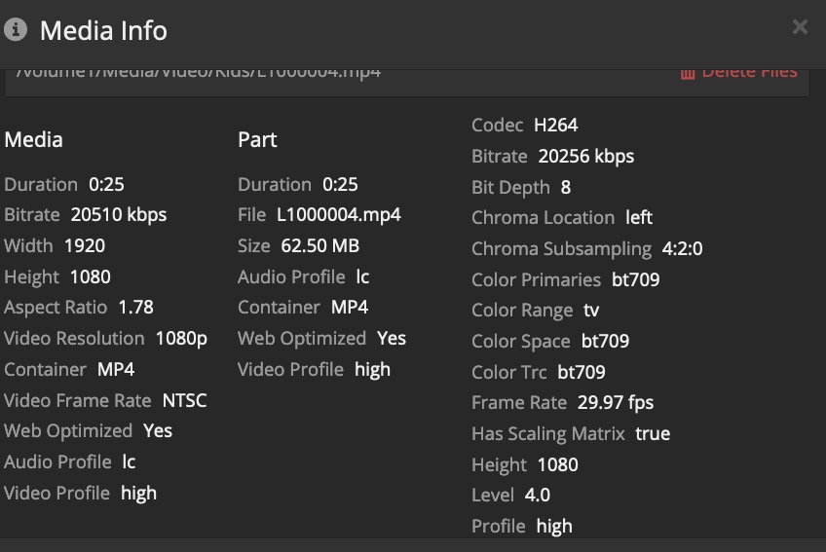Click the trash icon for Delete Files
Image resolution: width=826 pixels, height=552 pixels.
(x=688, y=73)
